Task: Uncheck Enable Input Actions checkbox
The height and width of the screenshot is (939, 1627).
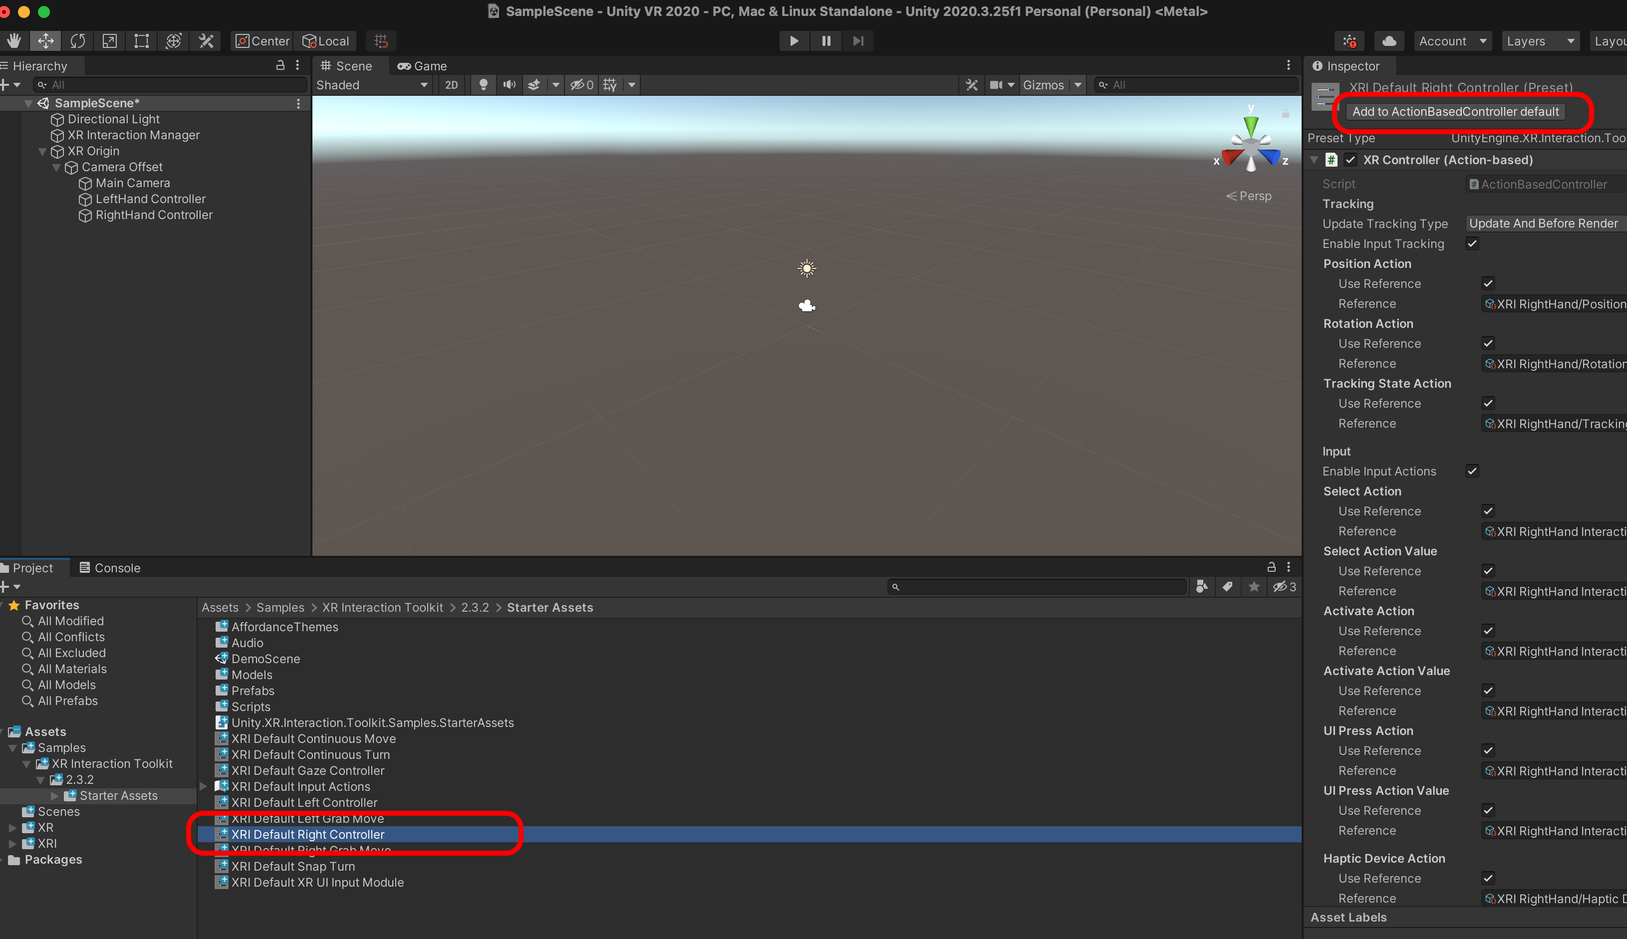Action: [1471, 471]
